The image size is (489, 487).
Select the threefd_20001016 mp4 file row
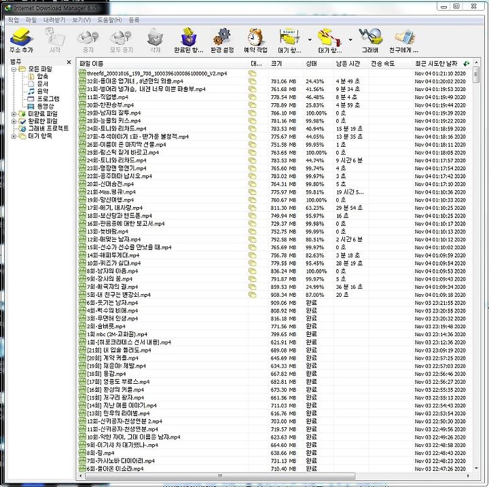(x=274, y=73)
